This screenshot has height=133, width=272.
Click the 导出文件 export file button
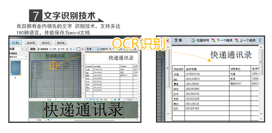click(46, 43)
